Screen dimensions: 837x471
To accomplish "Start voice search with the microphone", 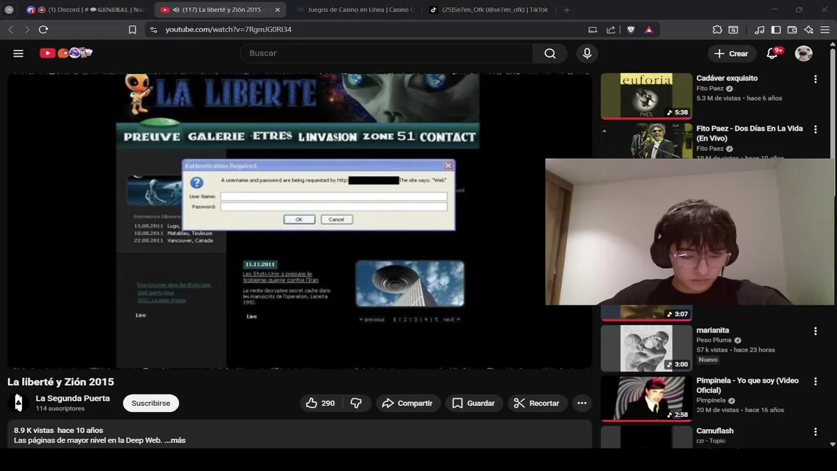I will [587, 53].
